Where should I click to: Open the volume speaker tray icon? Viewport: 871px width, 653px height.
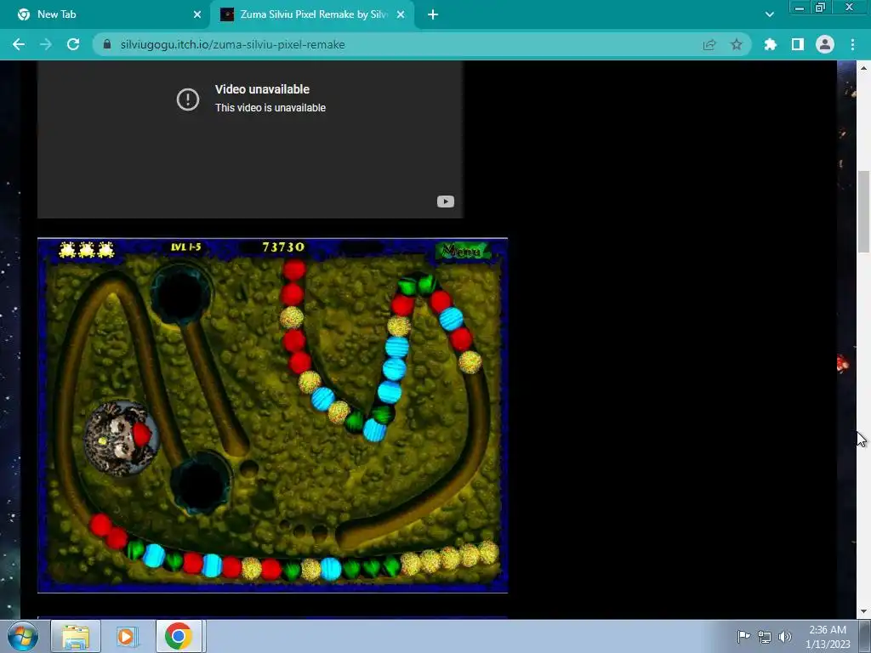tap(785, 637)
